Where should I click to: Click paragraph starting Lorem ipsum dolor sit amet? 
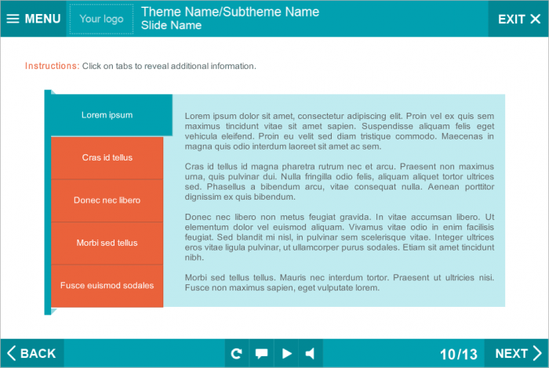340,131
